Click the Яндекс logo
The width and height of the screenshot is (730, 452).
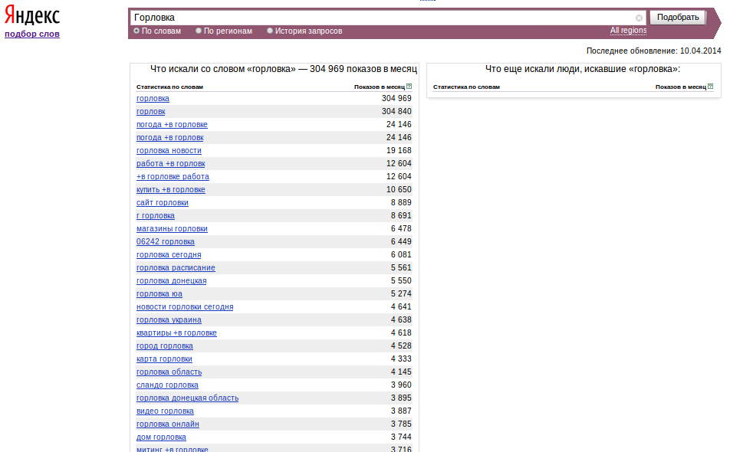(32, 16)
